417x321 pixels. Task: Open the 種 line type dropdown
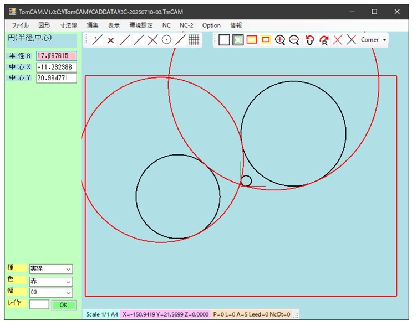pos(51,269)
